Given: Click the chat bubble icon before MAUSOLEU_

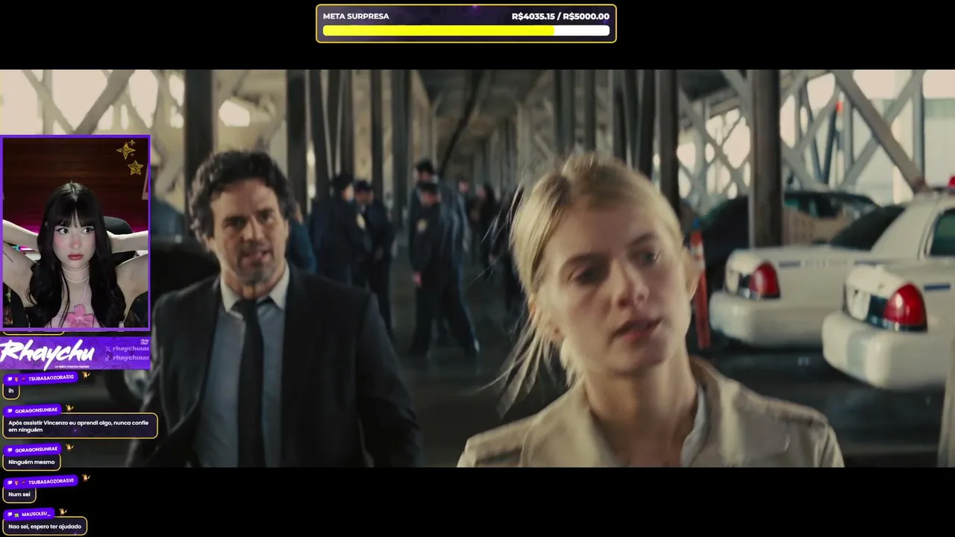Looking at the screenshot, I should 9,514.
